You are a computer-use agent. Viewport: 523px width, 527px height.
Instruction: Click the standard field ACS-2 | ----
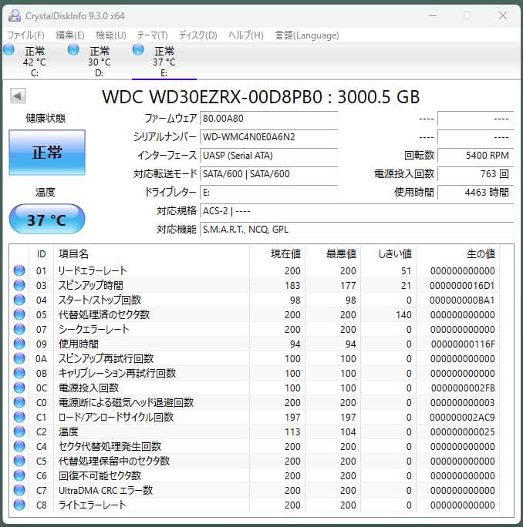(x=356, y=211)
